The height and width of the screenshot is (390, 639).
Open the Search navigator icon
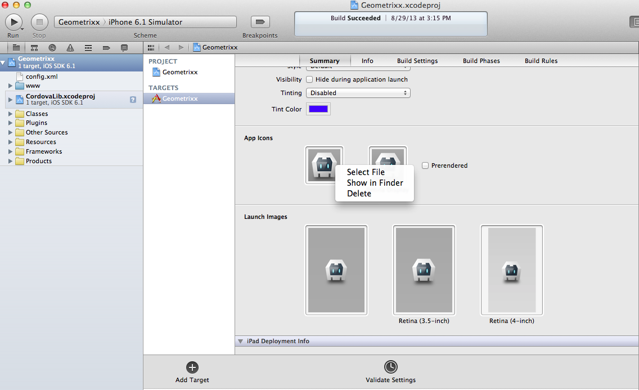coord(52,48)
